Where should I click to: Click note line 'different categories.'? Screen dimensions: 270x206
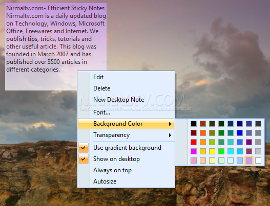point(33,70)
